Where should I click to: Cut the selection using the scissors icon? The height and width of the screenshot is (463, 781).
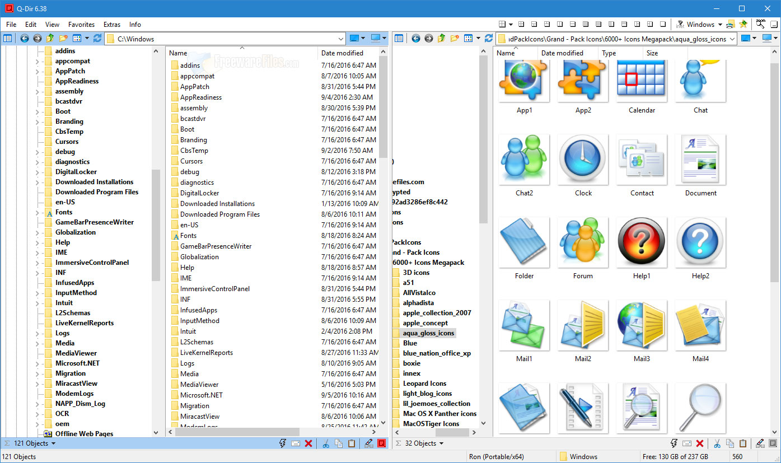326,443
